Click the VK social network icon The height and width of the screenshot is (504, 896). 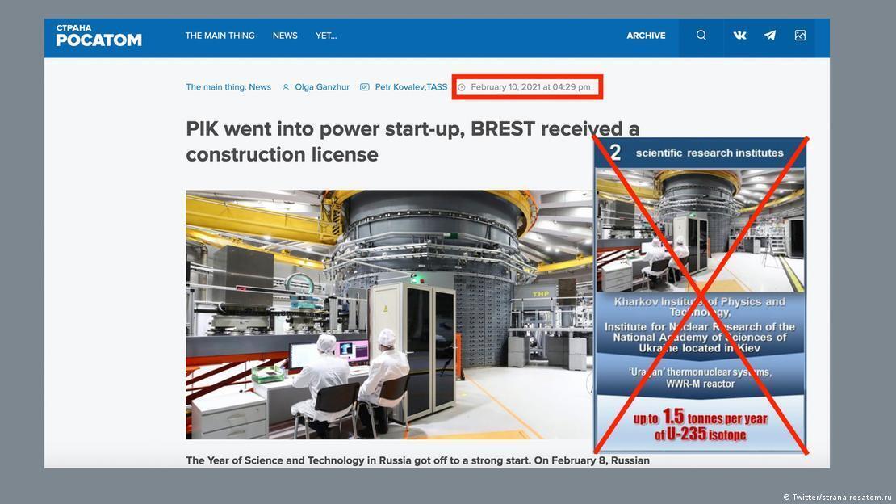point(739,36)
